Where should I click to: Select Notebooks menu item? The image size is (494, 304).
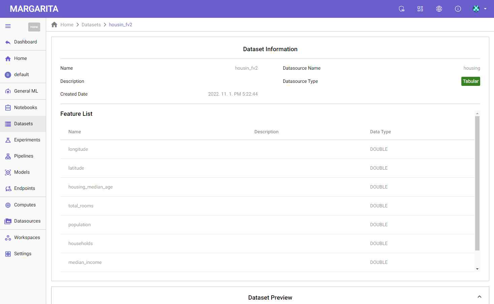pos(23,108)
